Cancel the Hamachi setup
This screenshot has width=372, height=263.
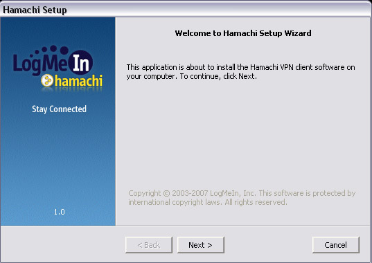coord(336,245)
